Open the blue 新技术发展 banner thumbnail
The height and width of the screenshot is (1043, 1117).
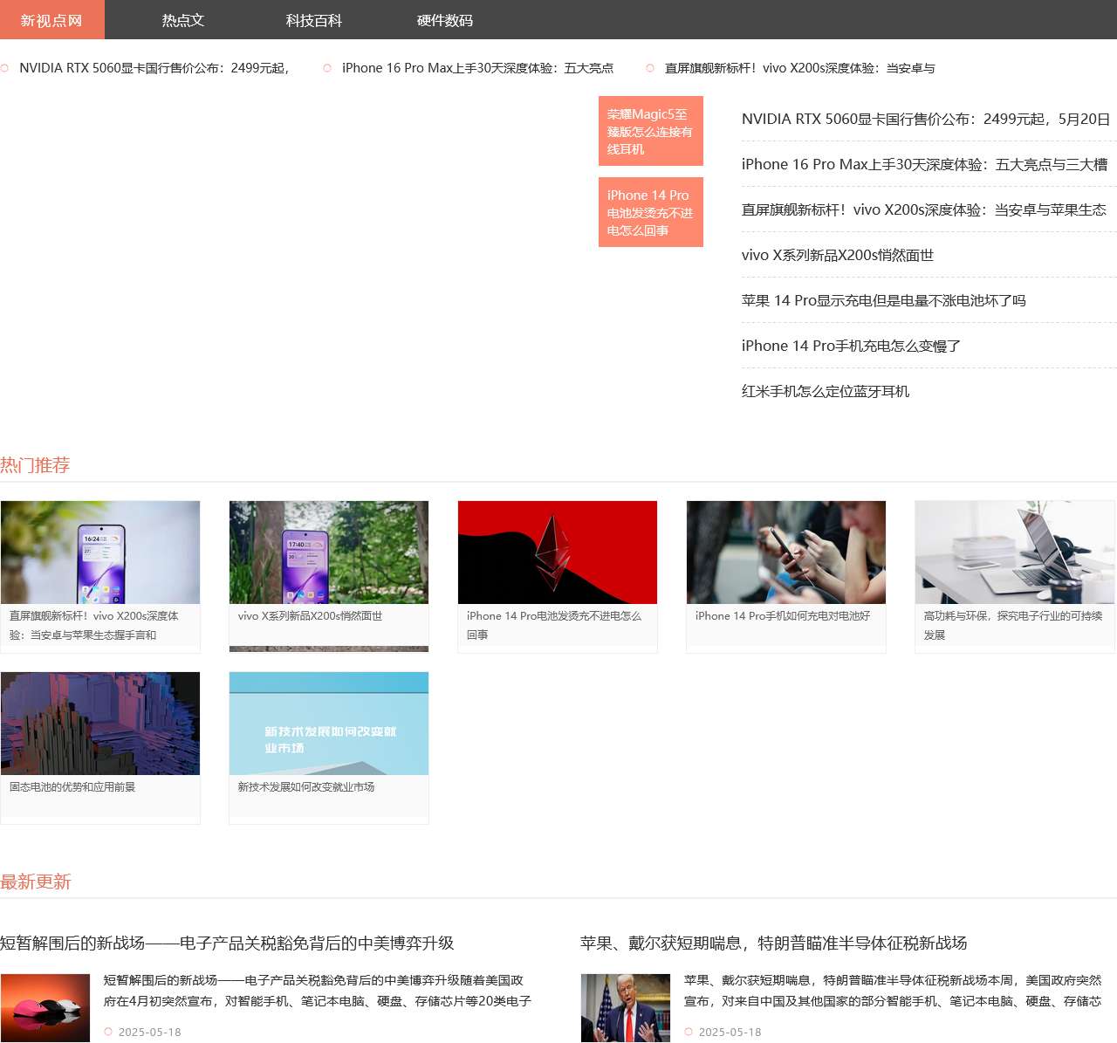click(329, 724)
